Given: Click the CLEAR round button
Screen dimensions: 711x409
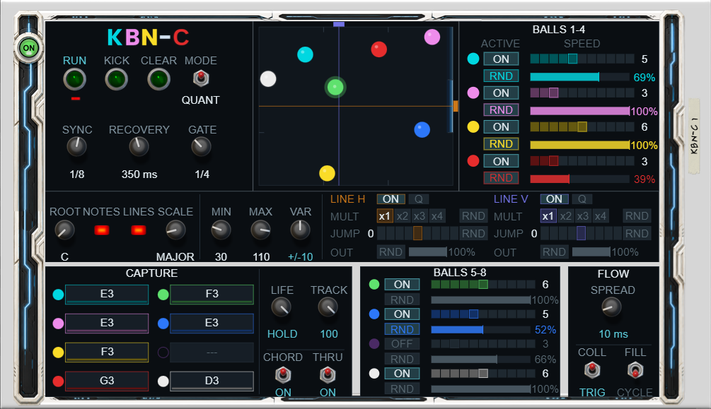Looking at the screenshot, I should point(158,80).
